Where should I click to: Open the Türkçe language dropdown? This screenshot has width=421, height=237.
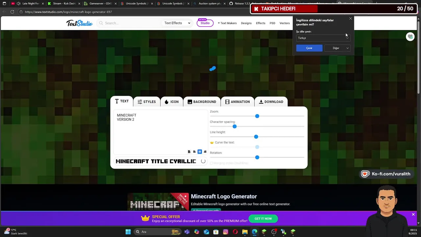(323, 38)
